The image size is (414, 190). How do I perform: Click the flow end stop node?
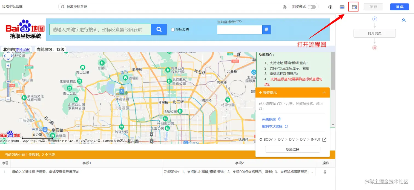point(375,48)
